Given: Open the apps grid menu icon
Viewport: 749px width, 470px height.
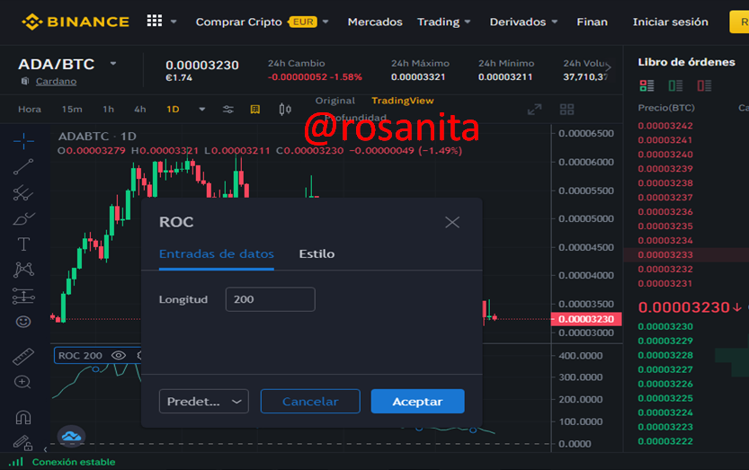Looking at the screenshot, I should pos(155,21).
